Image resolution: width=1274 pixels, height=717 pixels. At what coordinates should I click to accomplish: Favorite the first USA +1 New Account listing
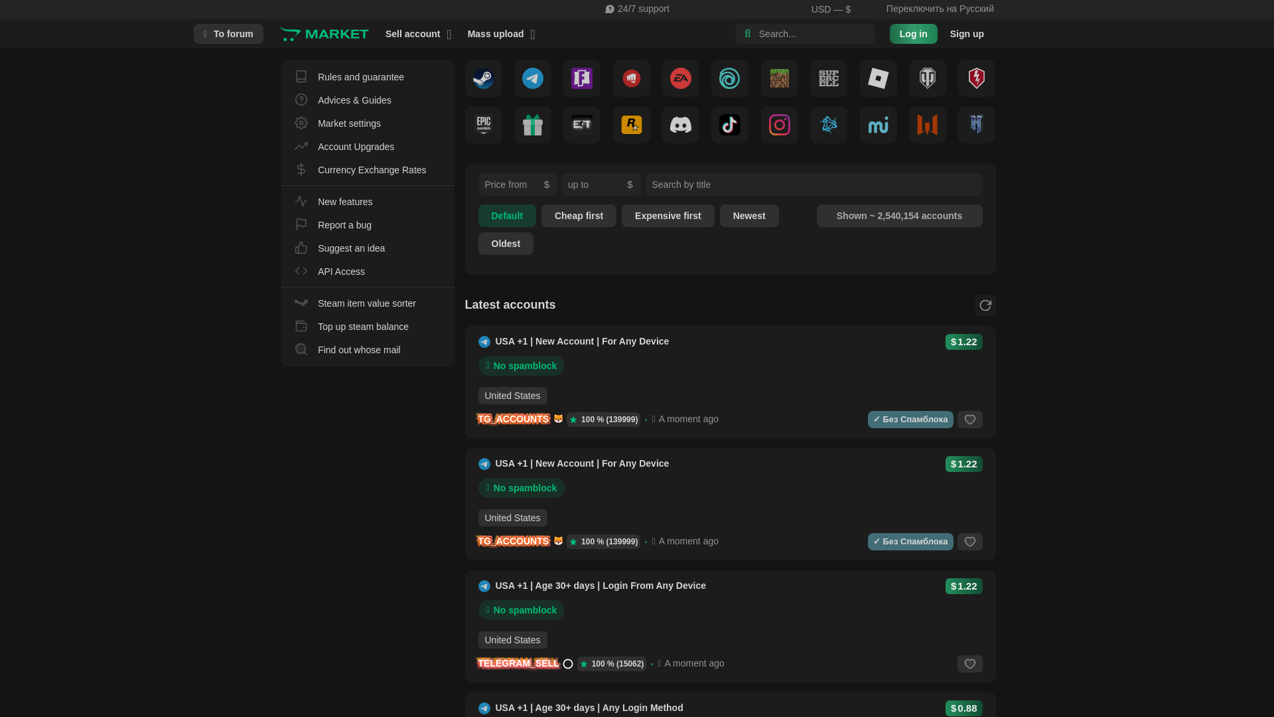pyautogui.click(x=969, y=420)
